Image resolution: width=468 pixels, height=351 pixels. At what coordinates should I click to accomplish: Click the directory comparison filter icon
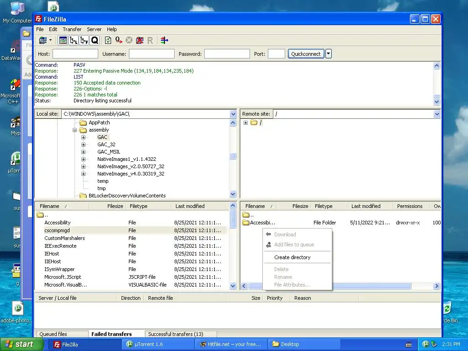[x=164, y=40]
